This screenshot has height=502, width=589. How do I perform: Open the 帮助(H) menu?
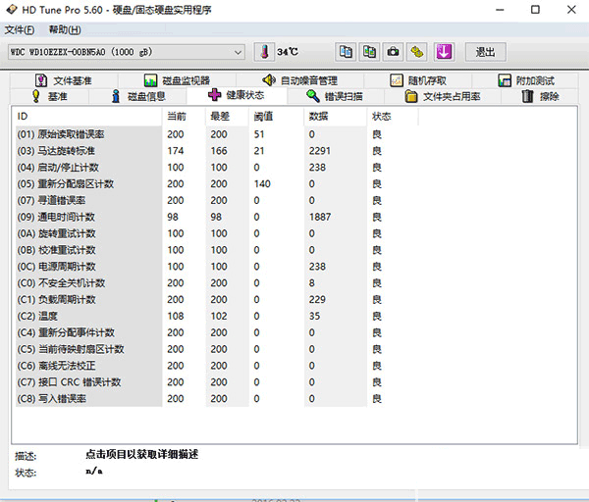click(65, 29)
